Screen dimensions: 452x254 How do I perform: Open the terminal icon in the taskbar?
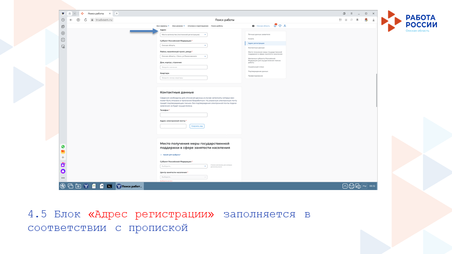[109, 186]
